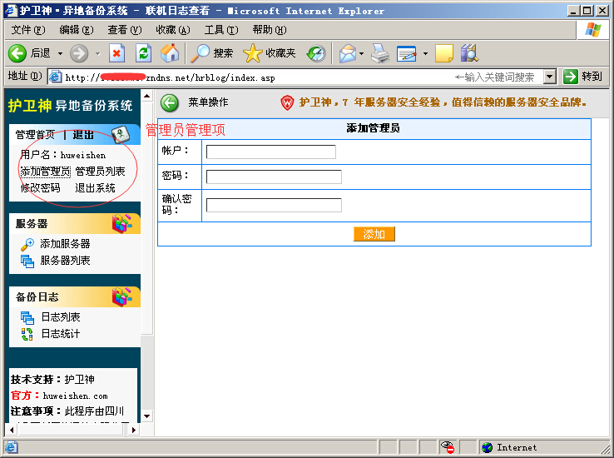Viewport: 614px width, 458px height.
Task: Click green back arrow beside 菜单操作
Action: 169,103
